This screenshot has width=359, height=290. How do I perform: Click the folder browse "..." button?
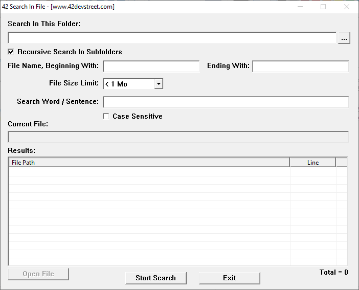tap(344, 38)
